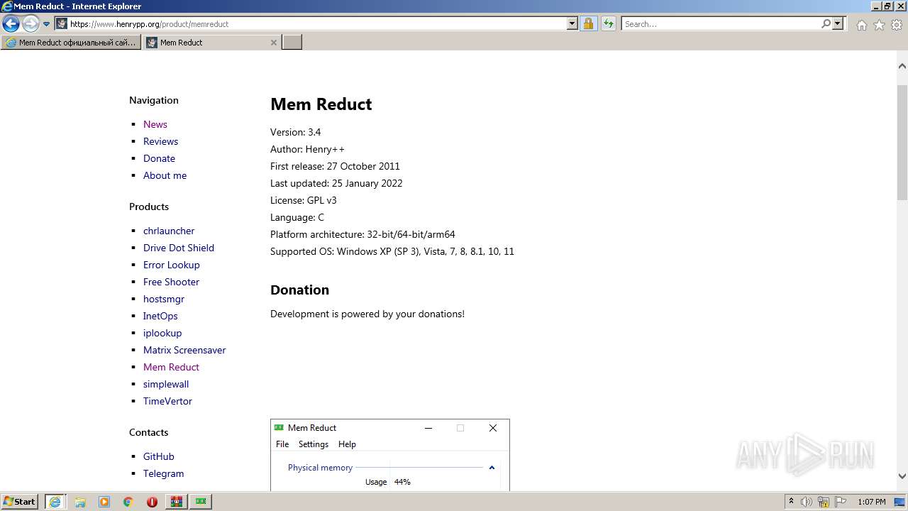The width and height of the screenshot is (908, 511).
Task: Click the 'Version: 3.4' text
Action: coord(295,132)
